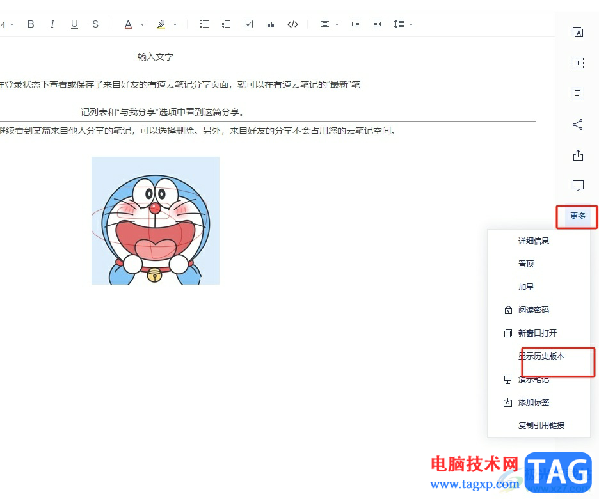Screen dimensions: 599x499
Task: Open highlight color dropdown arrow
Action: [x=175, y=24]
